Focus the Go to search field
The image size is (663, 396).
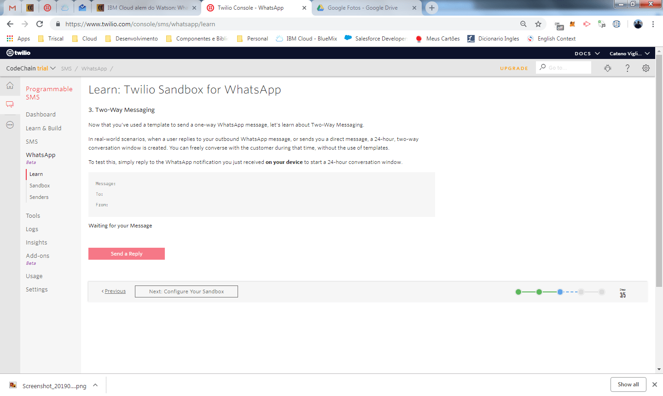(x=564, y=68)
